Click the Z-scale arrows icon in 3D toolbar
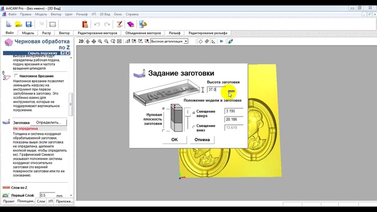Image resolution: width=377 pixels, height=212 pixels. [x=128, y=41]
